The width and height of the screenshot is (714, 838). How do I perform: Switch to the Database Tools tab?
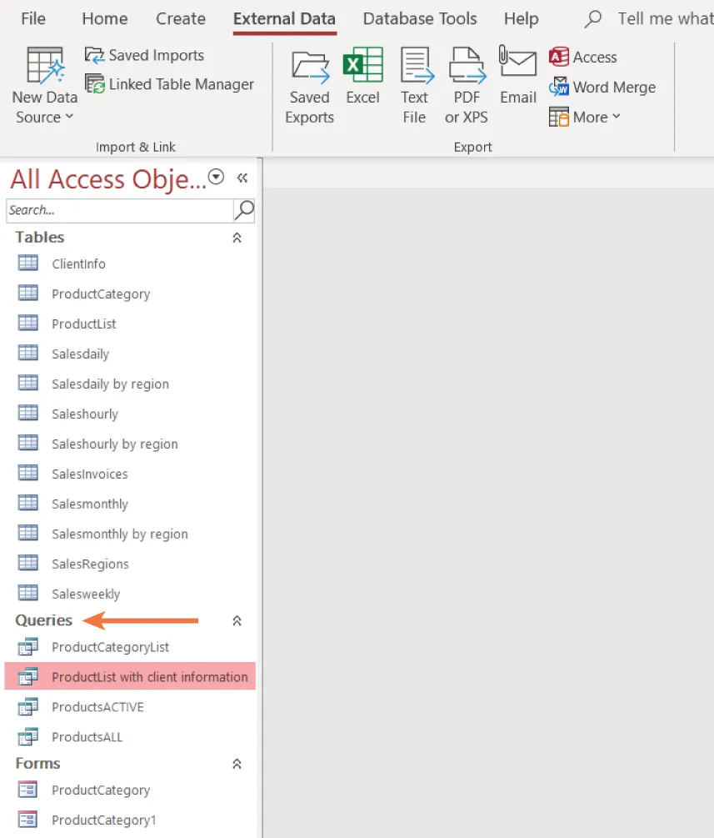(419, 18)
